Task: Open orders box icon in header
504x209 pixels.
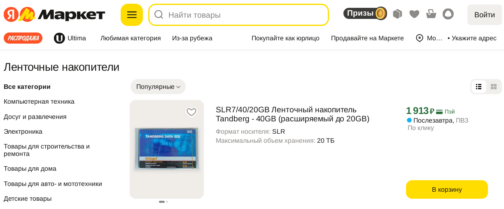Action: [x=397, y=14]
